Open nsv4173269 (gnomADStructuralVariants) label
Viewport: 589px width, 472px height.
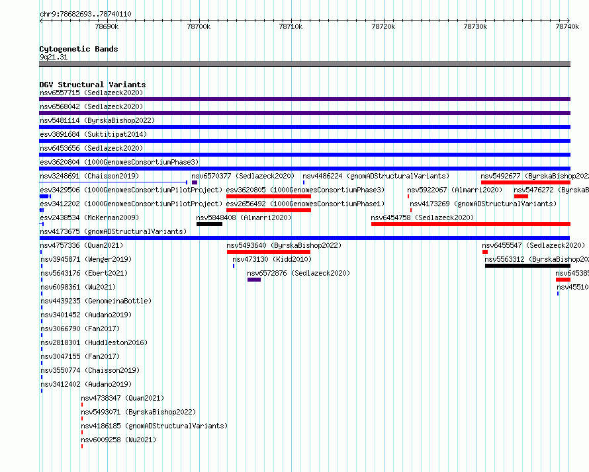[x=483, y=204]
